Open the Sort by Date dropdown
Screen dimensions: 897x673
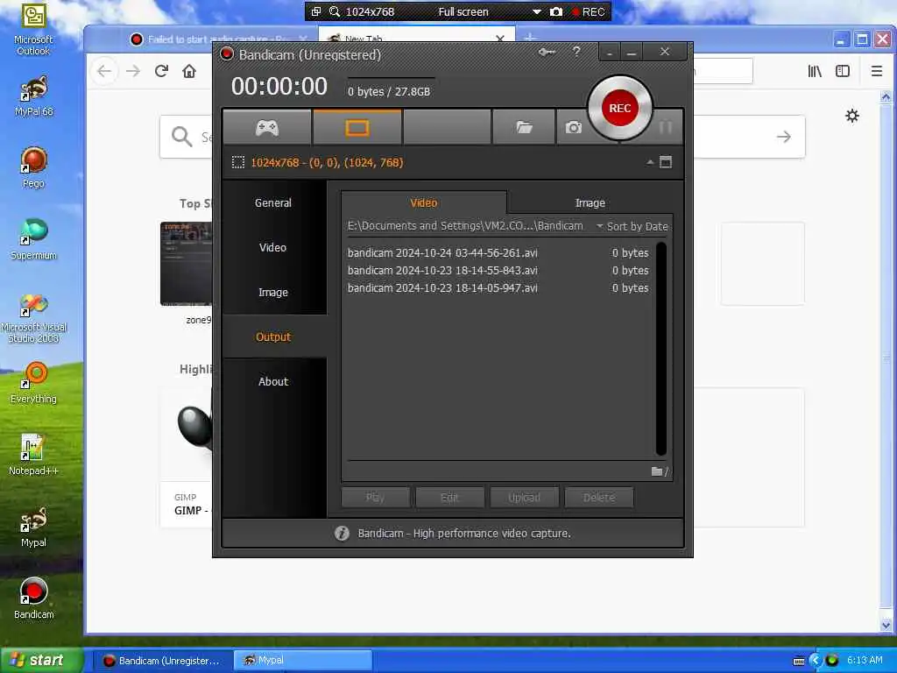(x=632, y=227)
